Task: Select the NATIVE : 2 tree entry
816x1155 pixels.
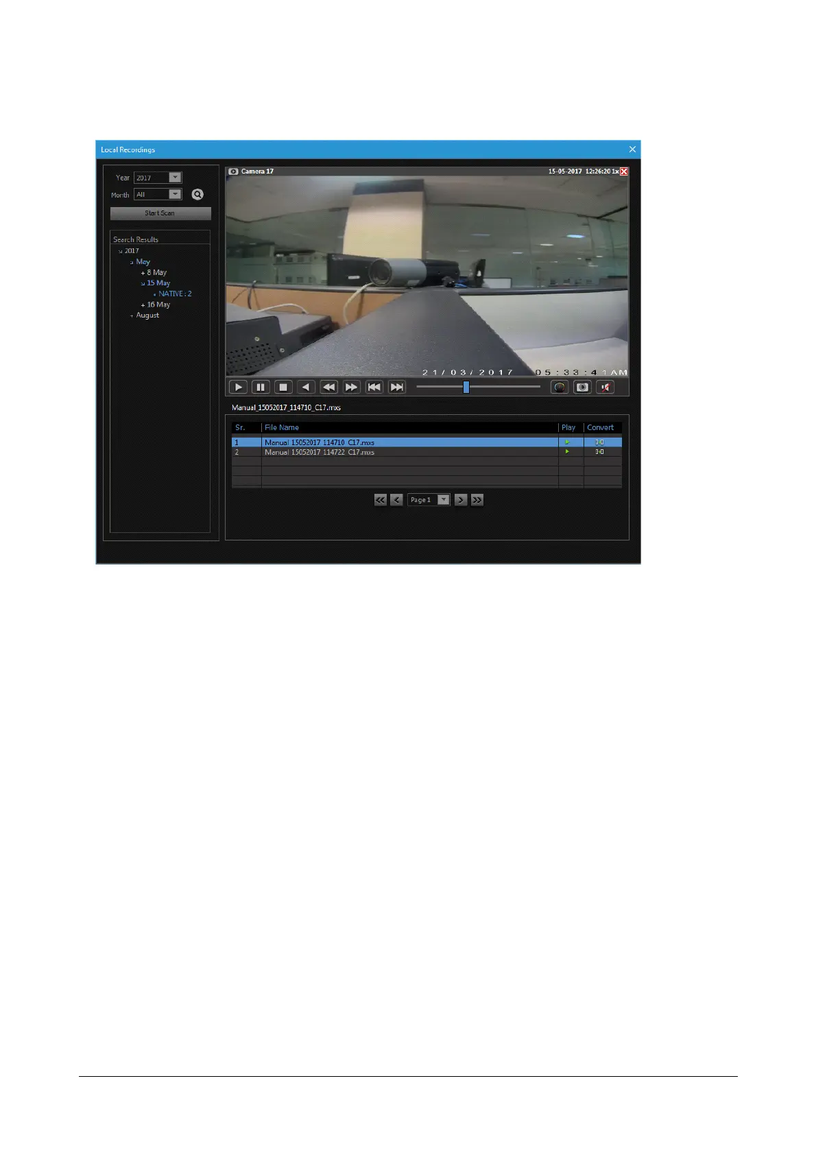Action: point(175,294)
